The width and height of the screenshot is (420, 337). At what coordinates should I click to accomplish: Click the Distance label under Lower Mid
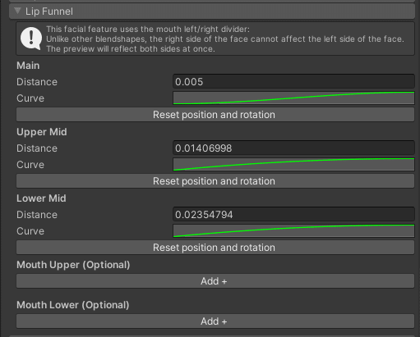click(37, 215)
